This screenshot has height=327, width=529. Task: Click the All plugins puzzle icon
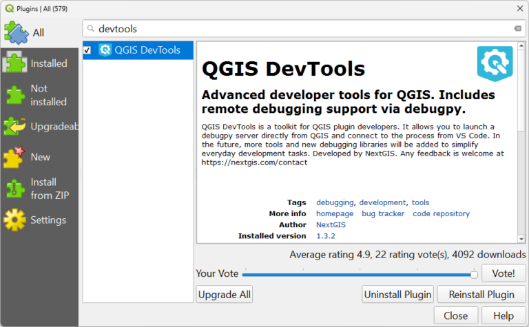[x=16, y=33]
